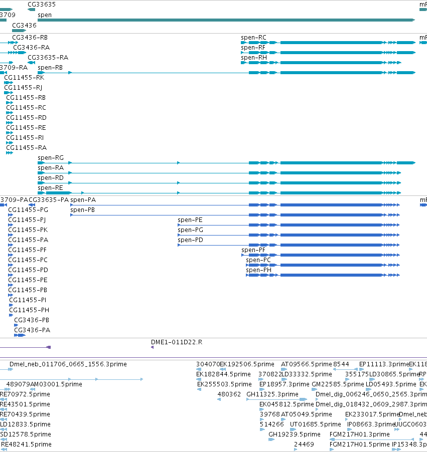Open the spen-PF protein feature
Image resolution: width=427 pixels, height=452 pixels.
[321, 255]
